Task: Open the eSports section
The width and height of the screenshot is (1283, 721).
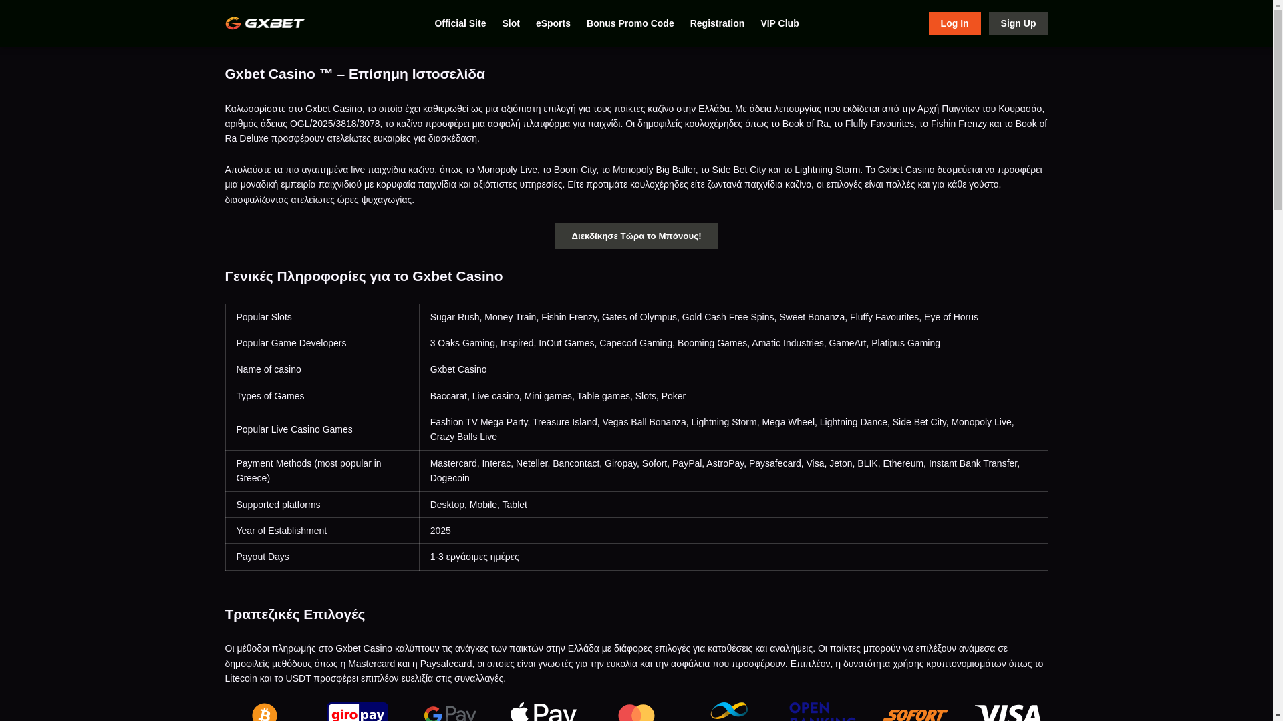Action: coord(553,23)
